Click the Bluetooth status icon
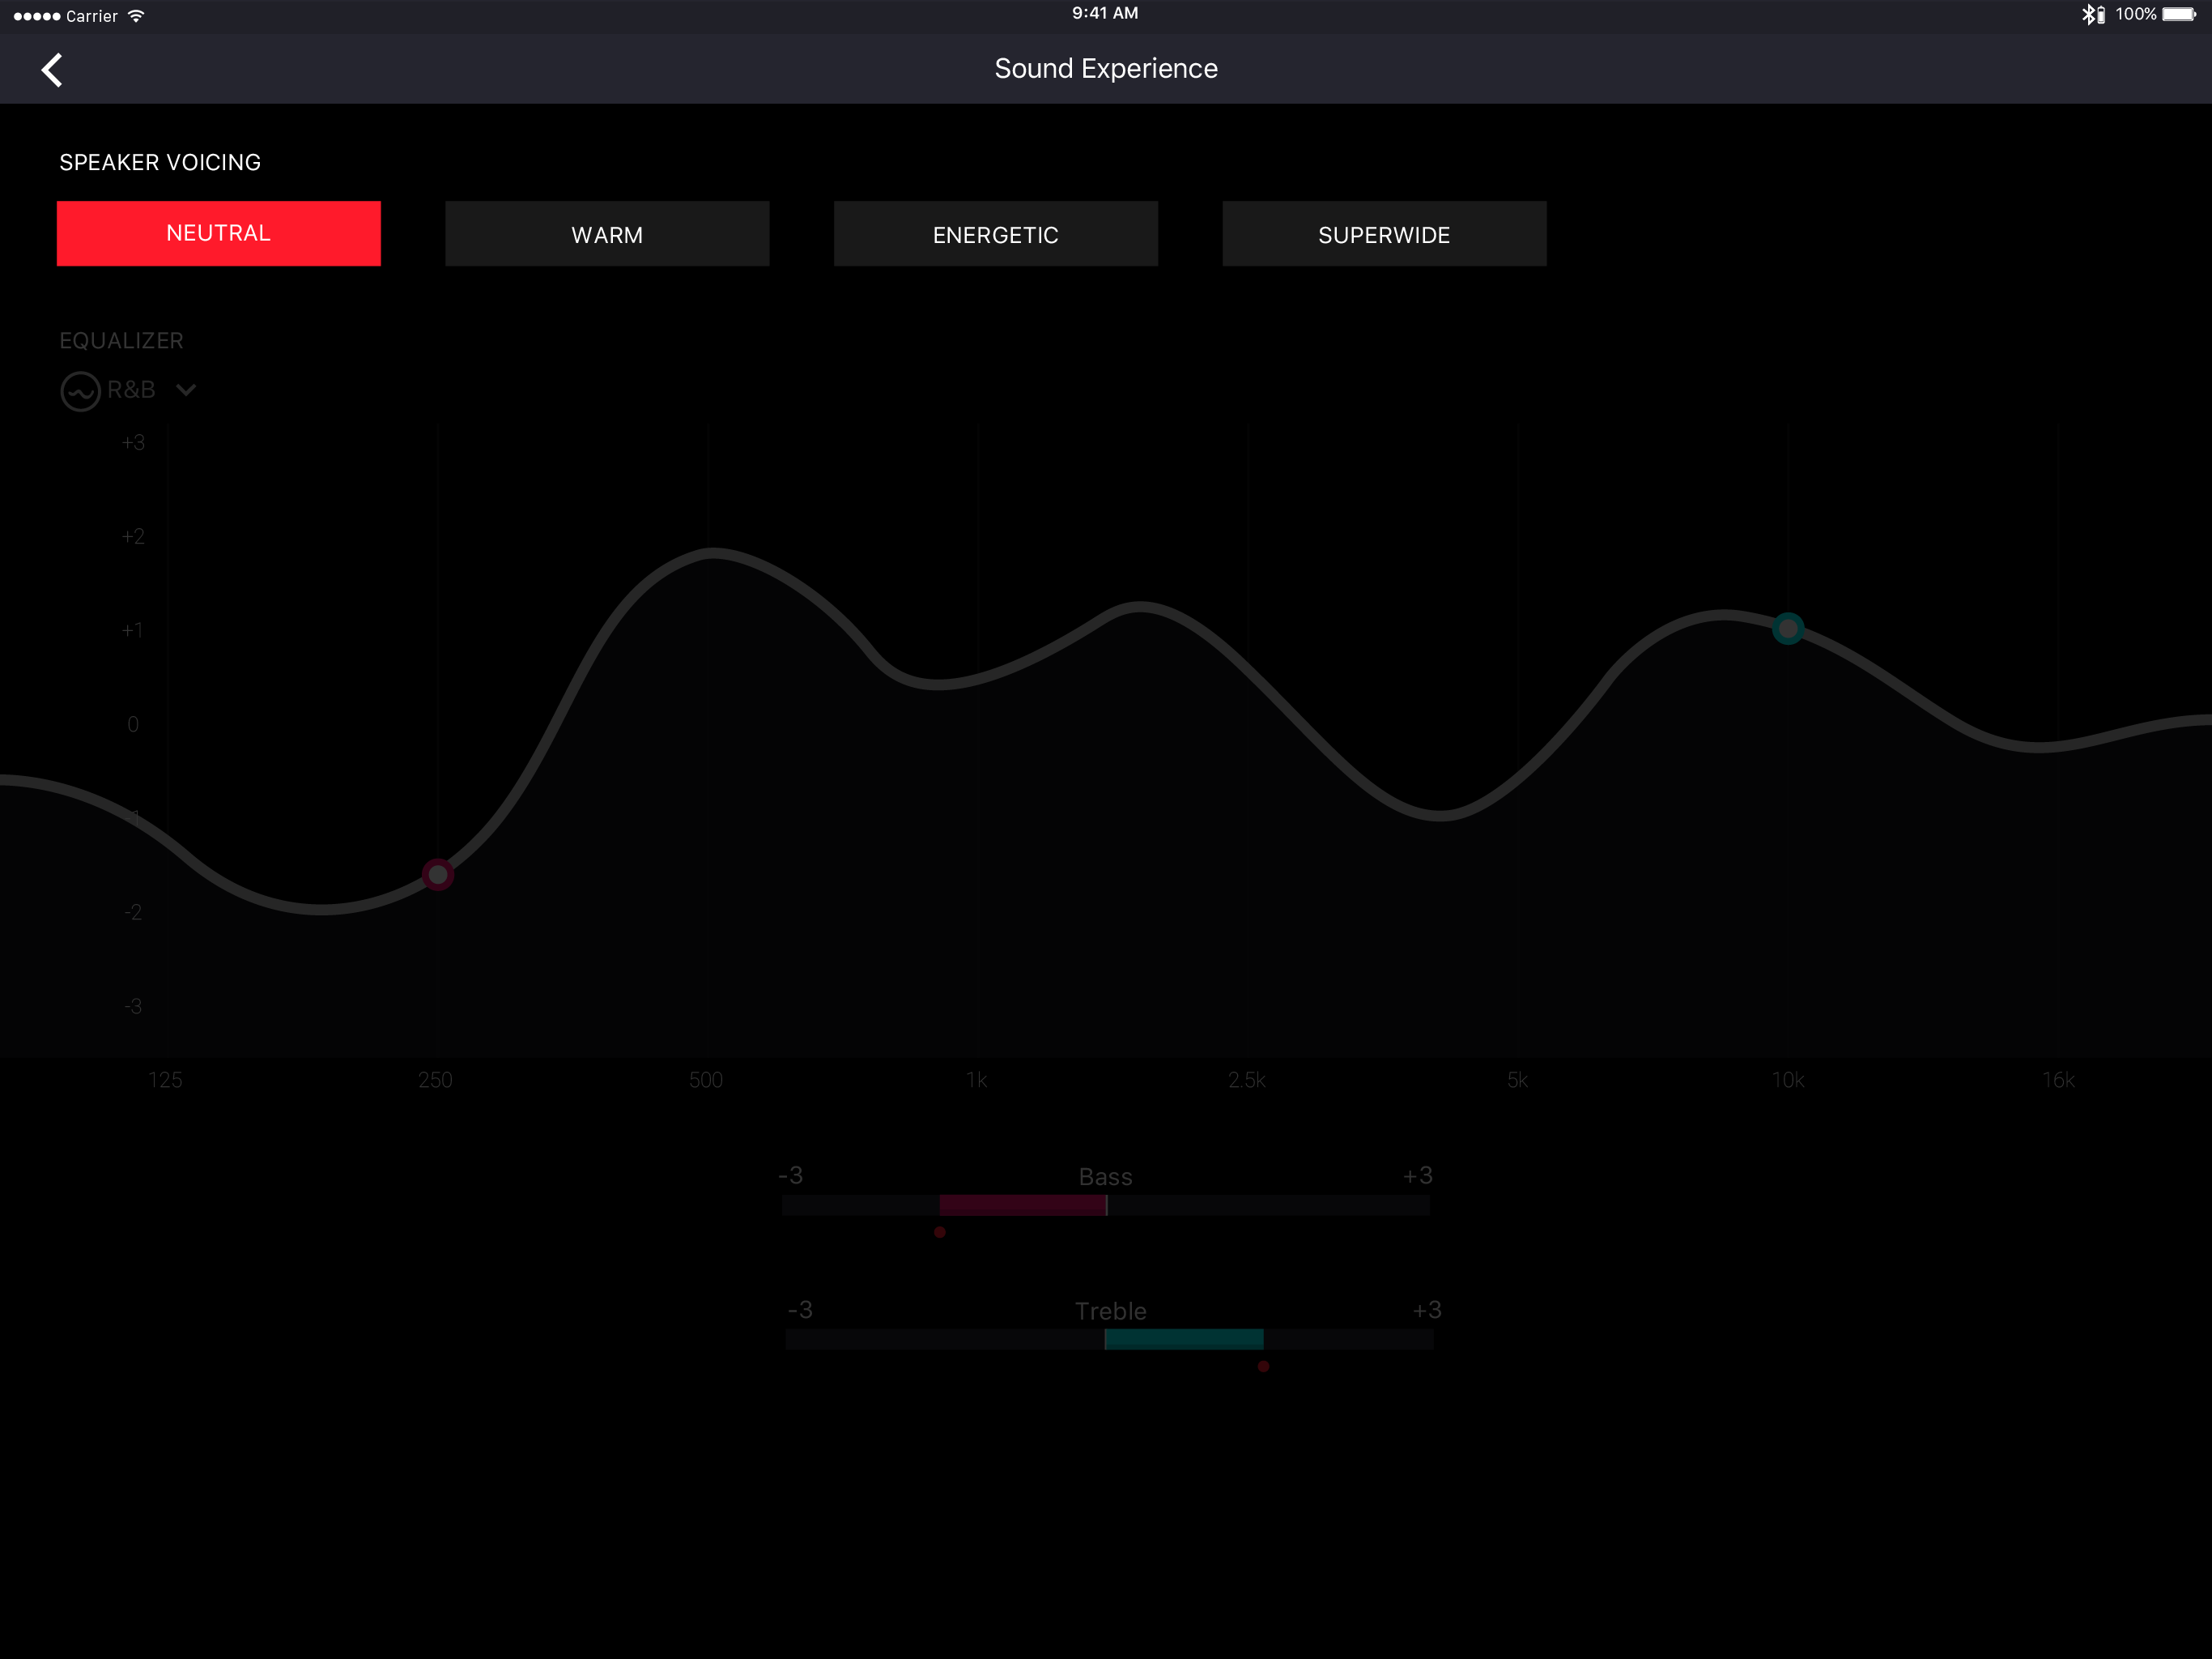Image resolution: width=2212 pixels, height=1659 pixels. click(2090, 15)
